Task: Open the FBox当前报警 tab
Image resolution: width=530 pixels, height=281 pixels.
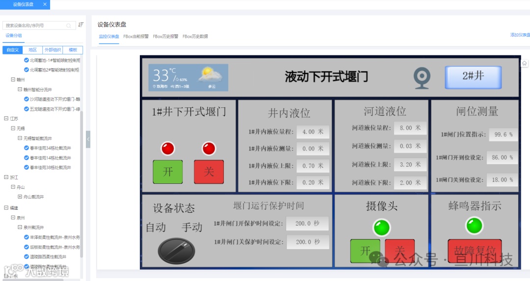Action: 136,36
